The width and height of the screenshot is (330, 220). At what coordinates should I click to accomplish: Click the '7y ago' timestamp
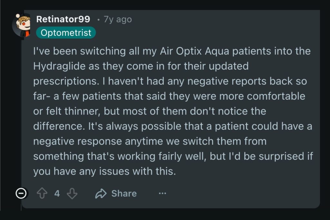(x=117, y=19)
